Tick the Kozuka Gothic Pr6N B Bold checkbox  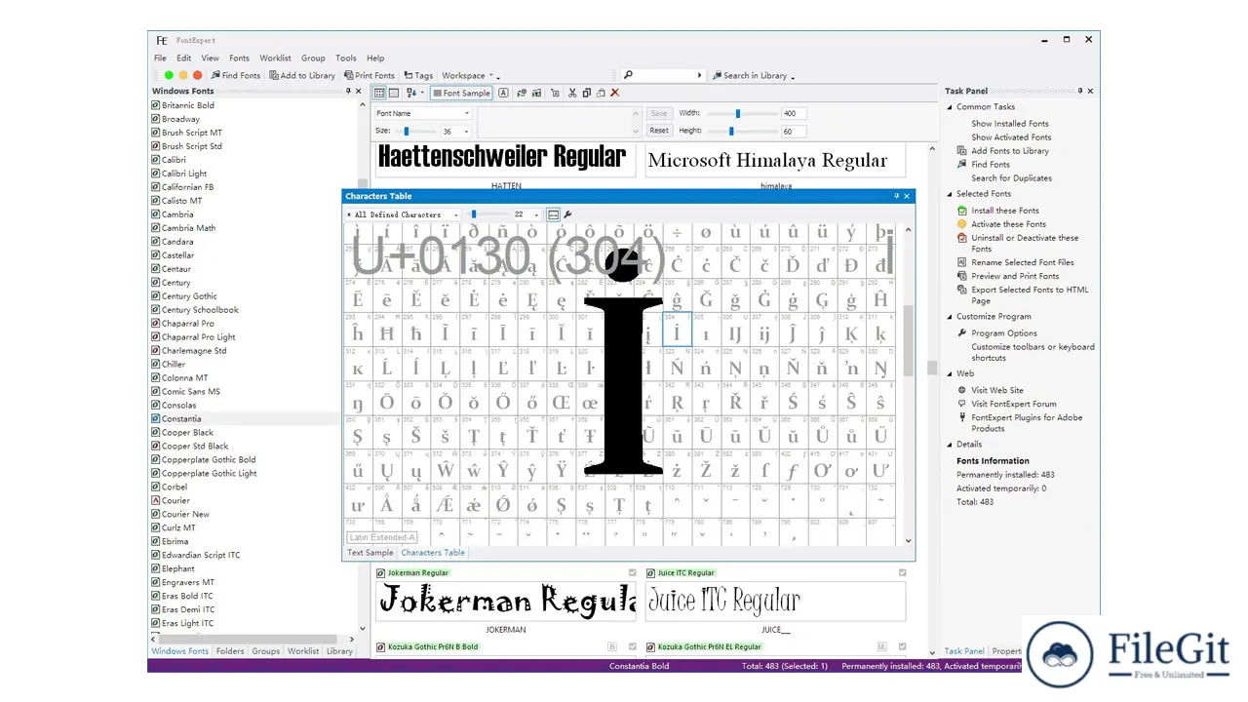(x=633, y=646)
